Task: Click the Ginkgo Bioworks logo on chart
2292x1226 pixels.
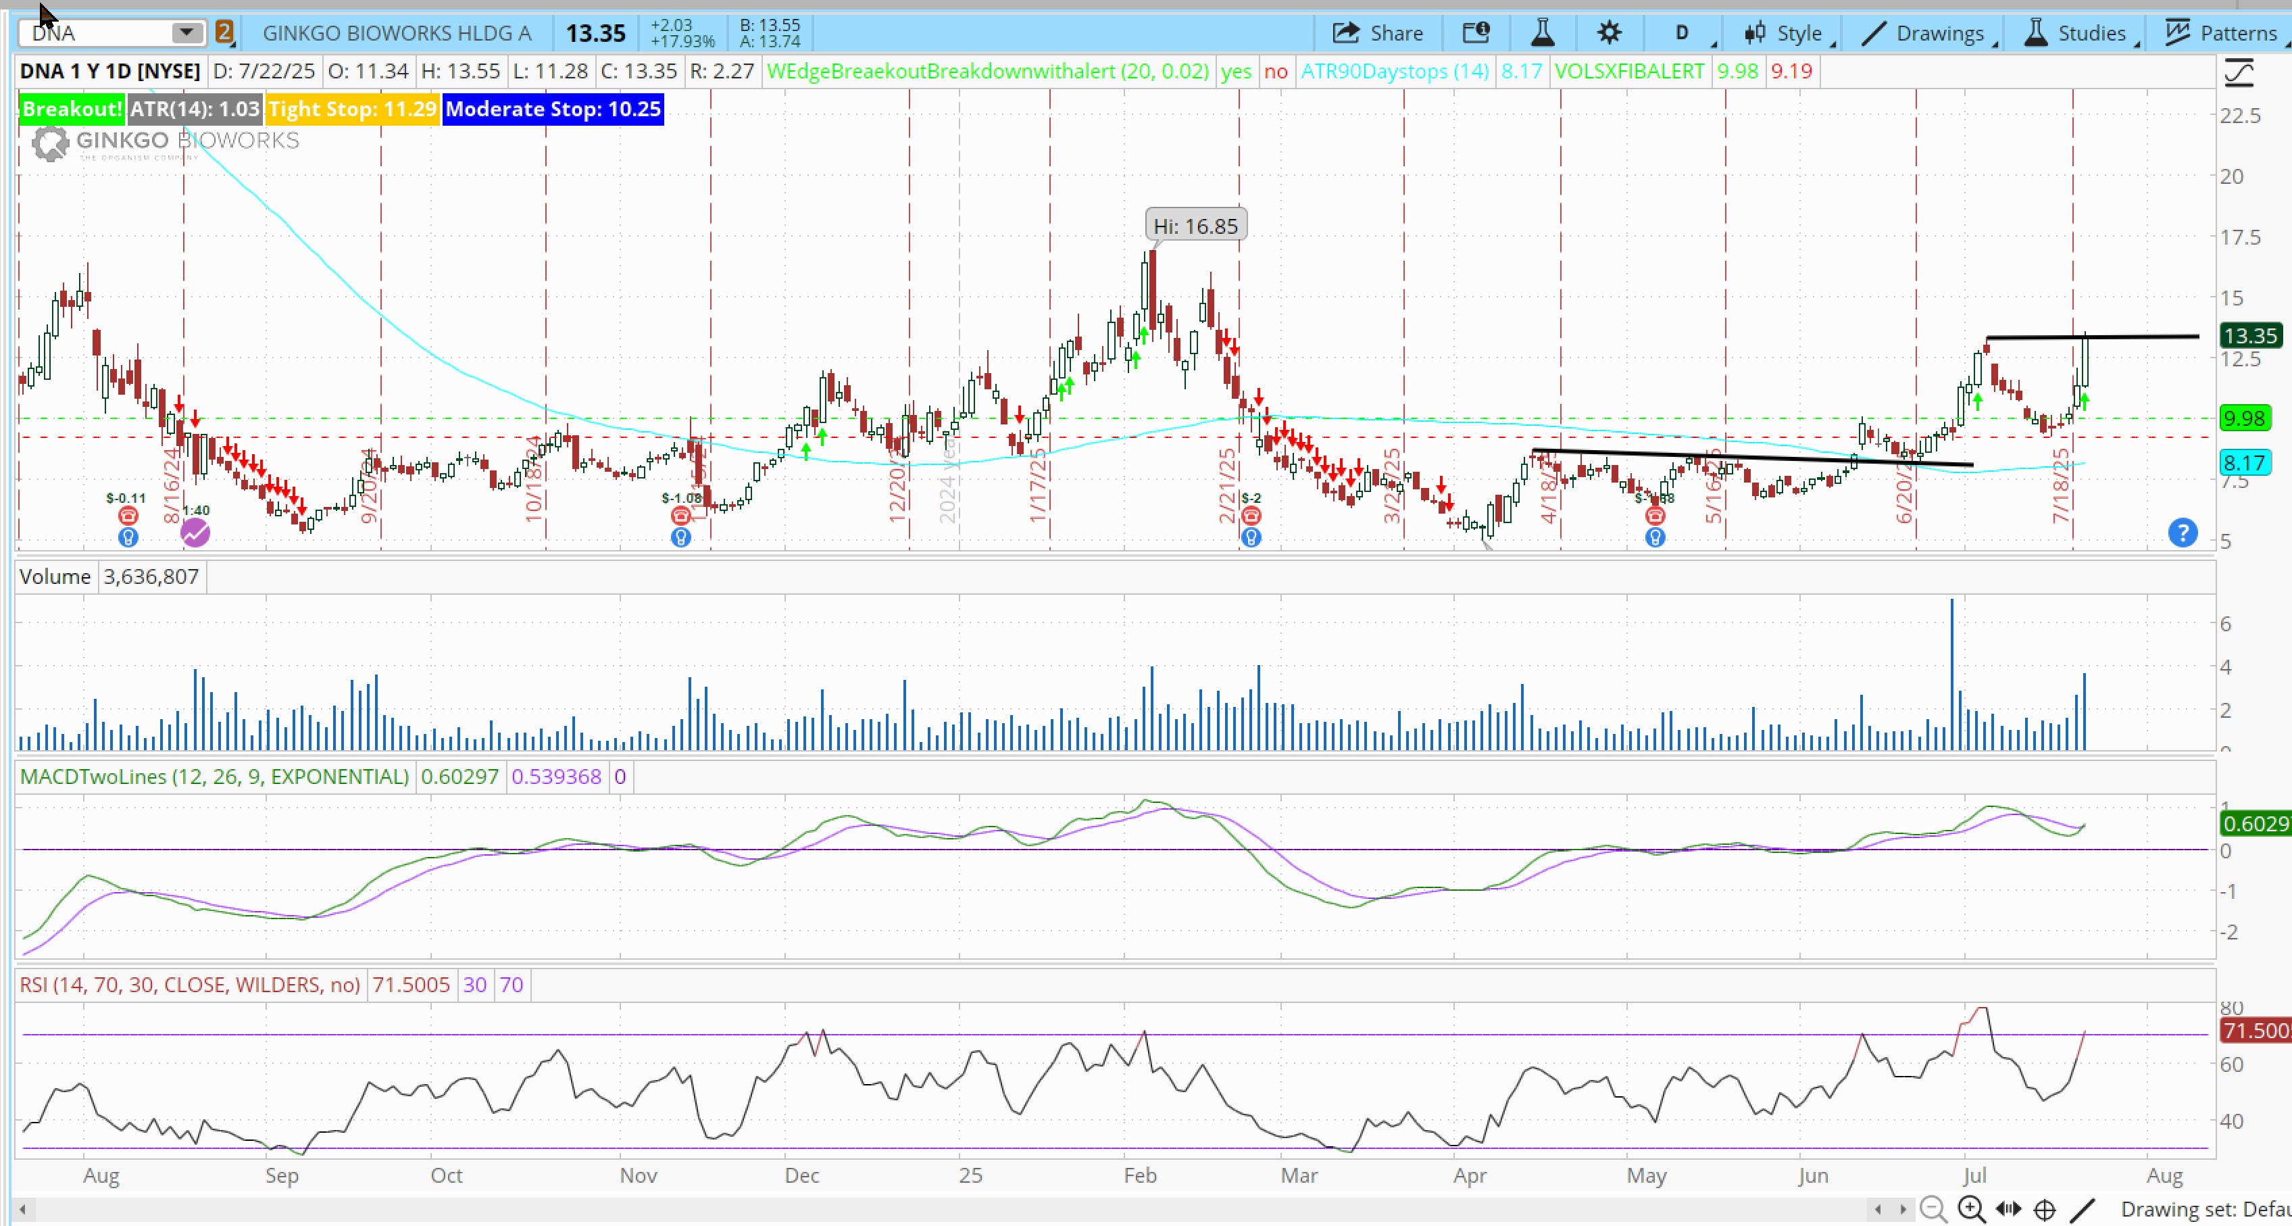Action: (x=166, y=143)
